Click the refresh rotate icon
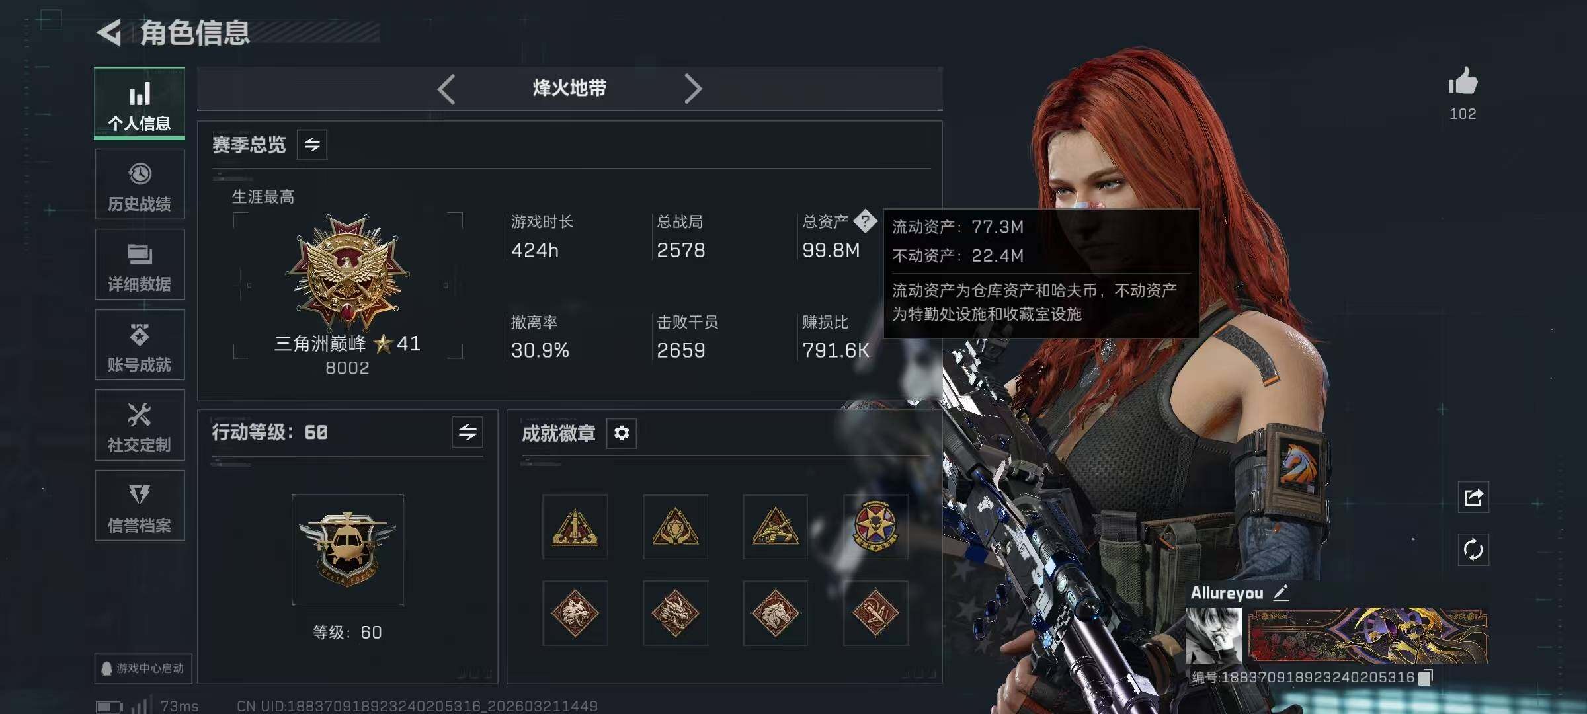1587x714 pixels. pos(1473,550)
